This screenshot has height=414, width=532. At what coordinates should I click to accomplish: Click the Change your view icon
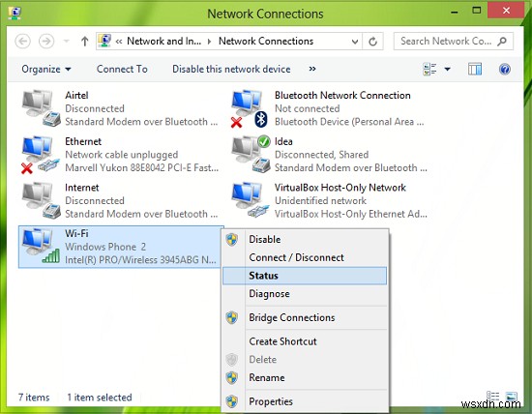point(429,70)
